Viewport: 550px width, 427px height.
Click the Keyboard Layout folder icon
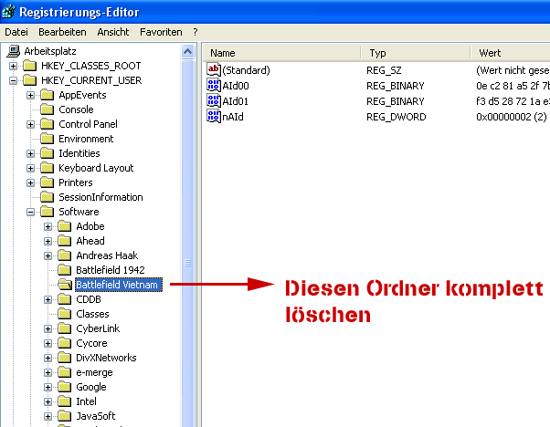click(47, 168)
